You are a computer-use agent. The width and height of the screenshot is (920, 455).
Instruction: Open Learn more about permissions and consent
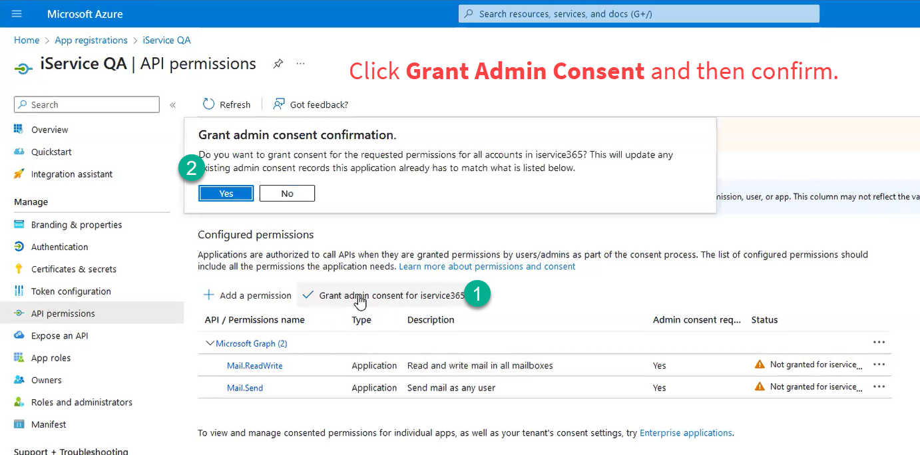point(487,266)
